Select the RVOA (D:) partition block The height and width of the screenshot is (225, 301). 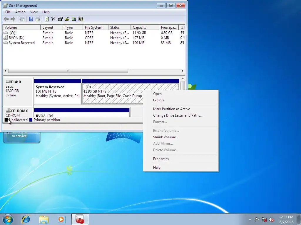81,112
